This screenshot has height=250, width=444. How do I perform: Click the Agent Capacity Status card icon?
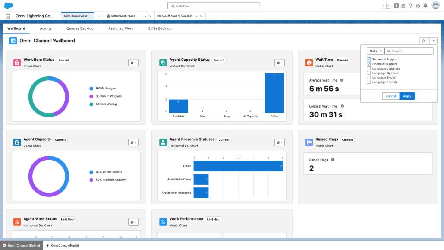(163, 63)
